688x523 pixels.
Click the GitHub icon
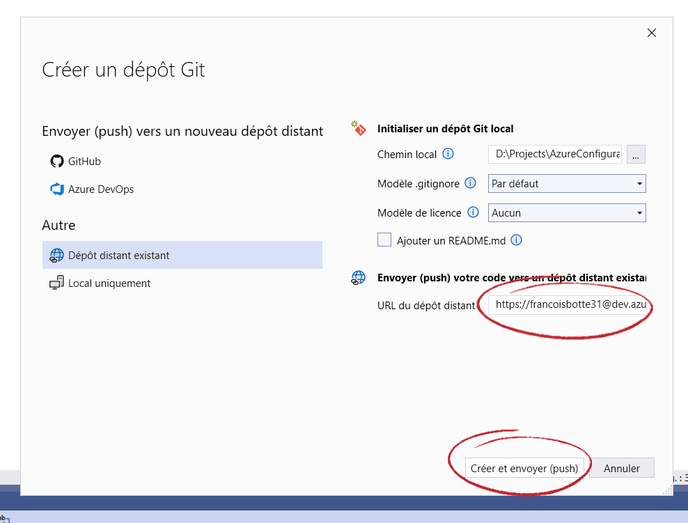pyautogui.click(x=56, y=161)
